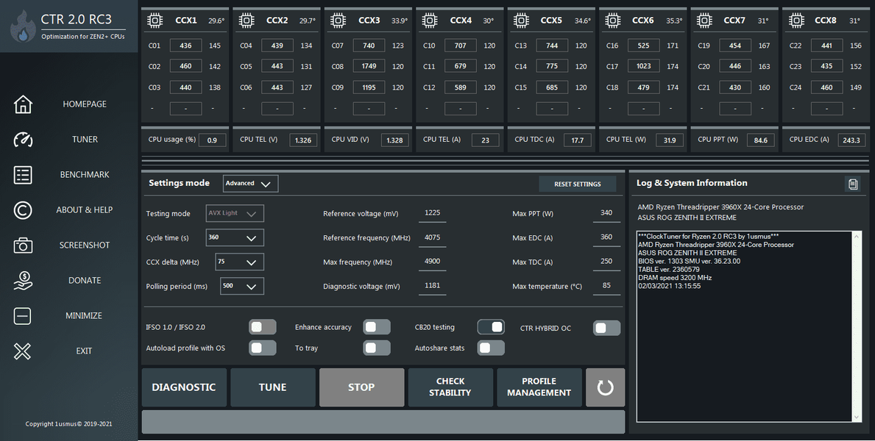Toggle the CB20 testing switch

tap(491, 327)
